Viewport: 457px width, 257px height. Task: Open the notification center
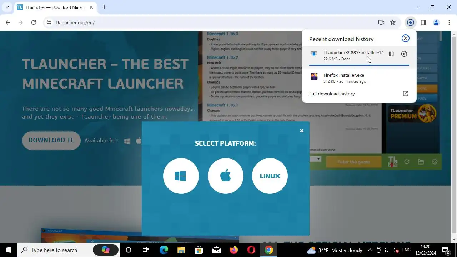point(446,250)
